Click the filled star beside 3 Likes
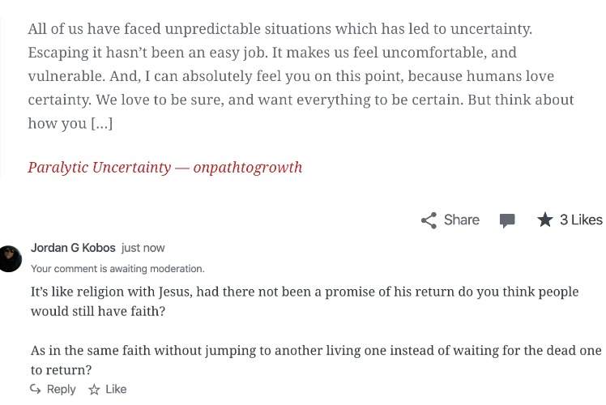Image resolution: width=606 pixels, height=405 pixels. (545, 220)
